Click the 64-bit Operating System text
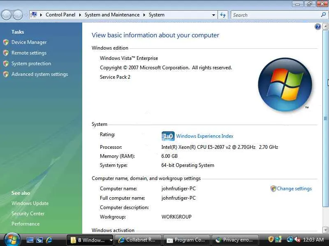 tap(188, 165)
